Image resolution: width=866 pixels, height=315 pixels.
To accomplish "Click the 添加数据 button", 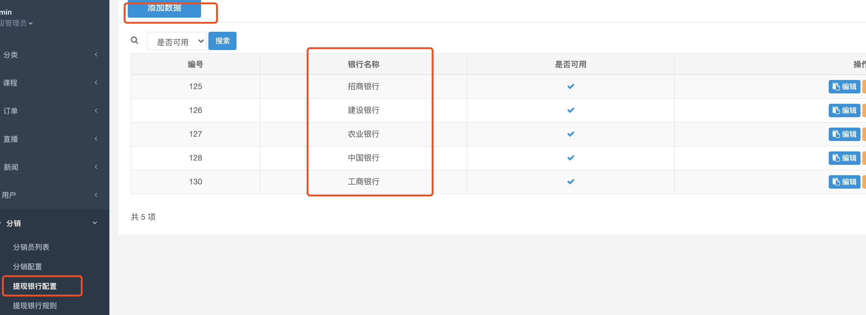I will 164,8.
